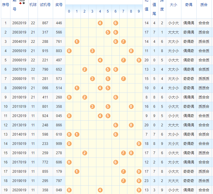Viewport: 213px width, 194px height.
Task: Click orange ball 7 in row 2019019
Action: [x=123, y=181]
